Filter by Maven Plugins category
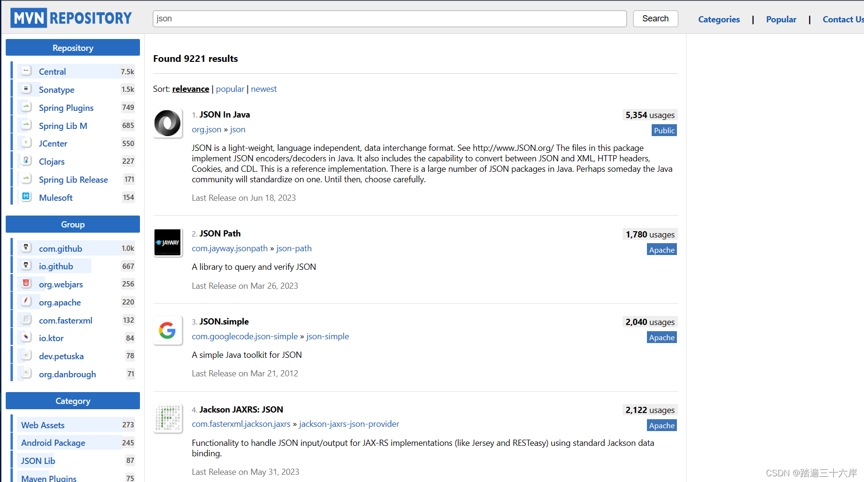Viewport: 864px width, 482px height. [x=49, y=478]
